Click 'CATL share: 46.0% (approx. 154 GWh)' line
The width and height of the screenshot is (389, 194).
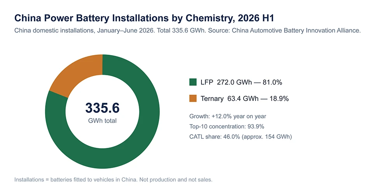point(241,137)
